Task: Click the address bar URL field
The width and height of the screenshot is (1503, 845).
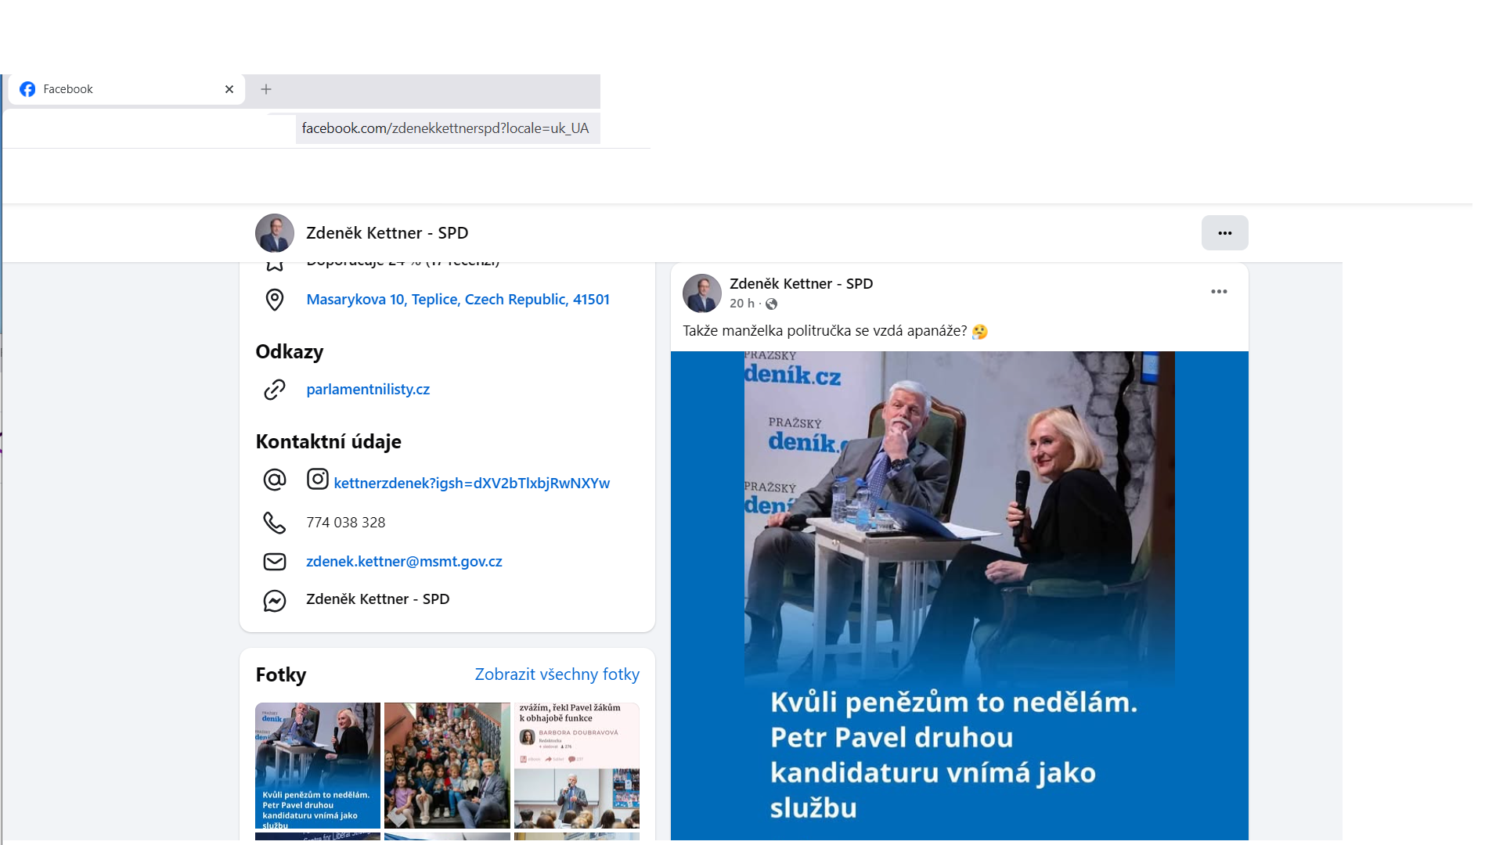Action: (x=445, y=128)
